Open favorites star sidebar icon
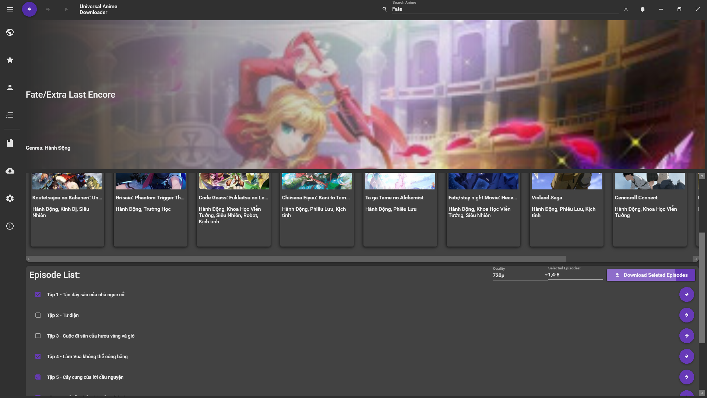The width and height of the screenshot is (707, 398). click(10, 60)
